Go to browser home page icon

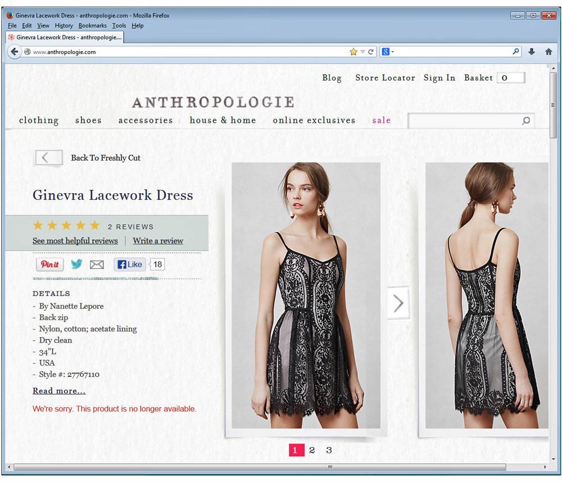(549, 52)
